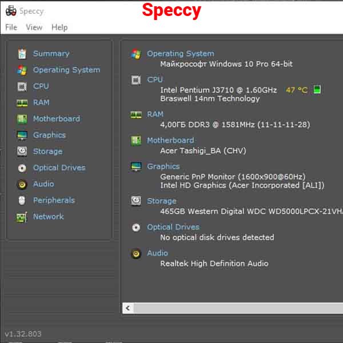Screen dimensions: 343x343
Task: Select CPU in the sidebar list
Action: (x=41, y=86)
